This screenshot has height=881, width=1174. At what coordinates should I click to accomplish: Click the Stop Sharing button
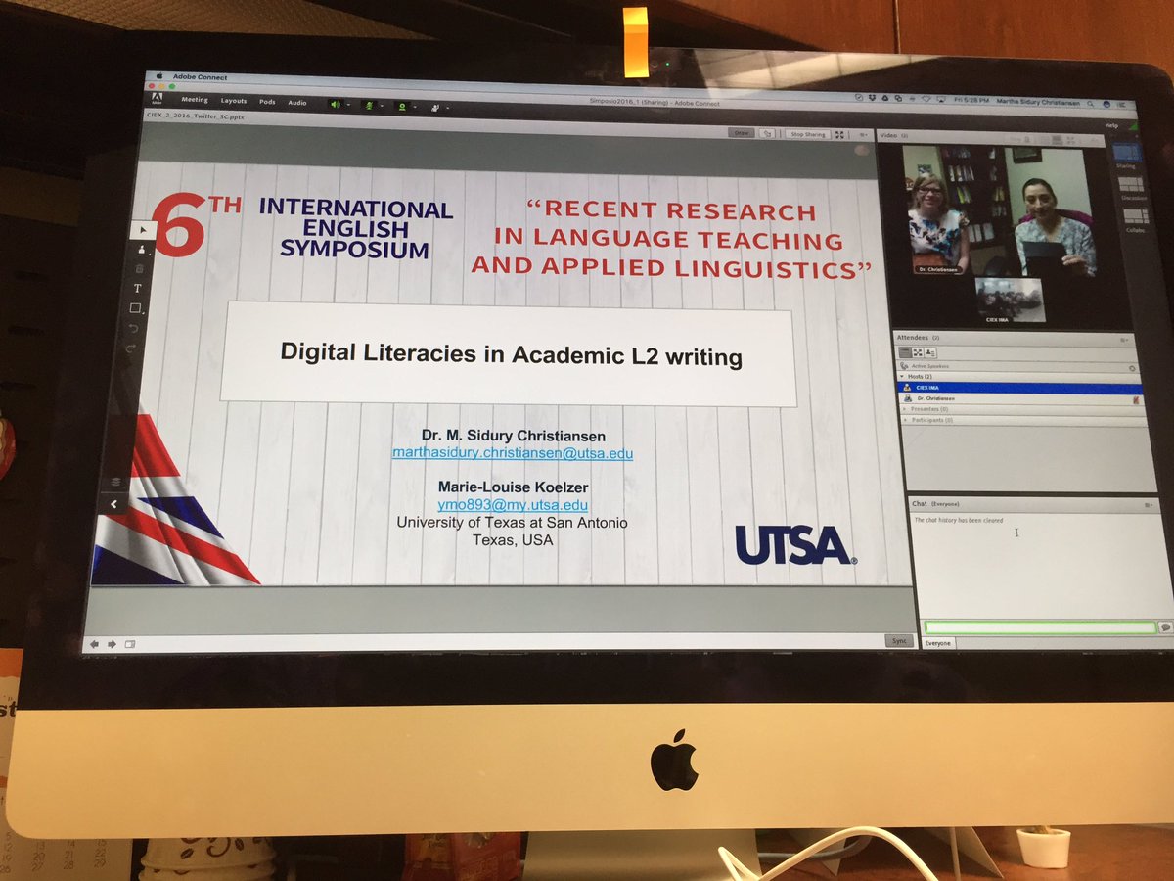click(808, 134)
